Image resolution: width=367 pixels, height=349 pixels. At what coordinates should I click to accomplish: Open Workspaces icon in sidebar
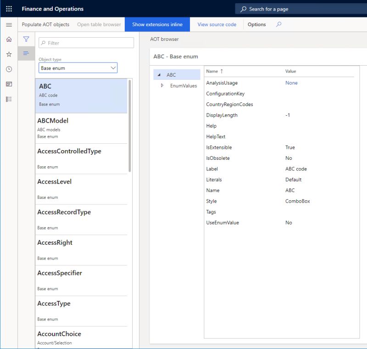[9, 84]
